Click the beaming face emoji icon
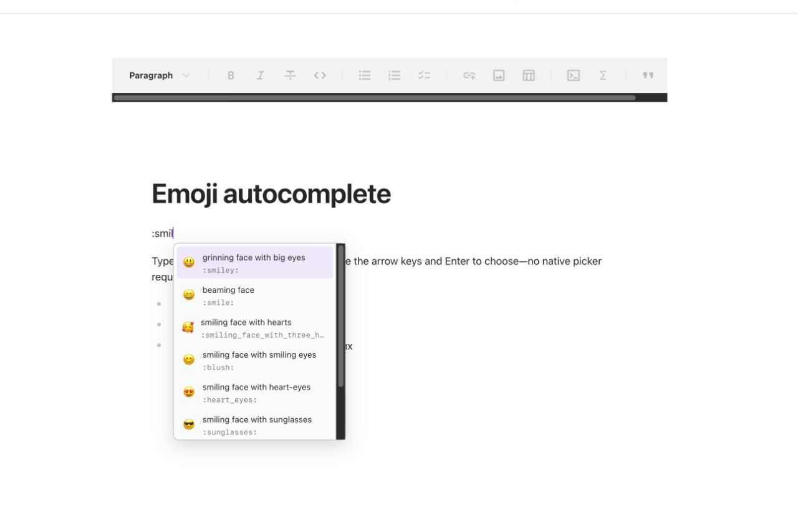 tap(189, 295)
